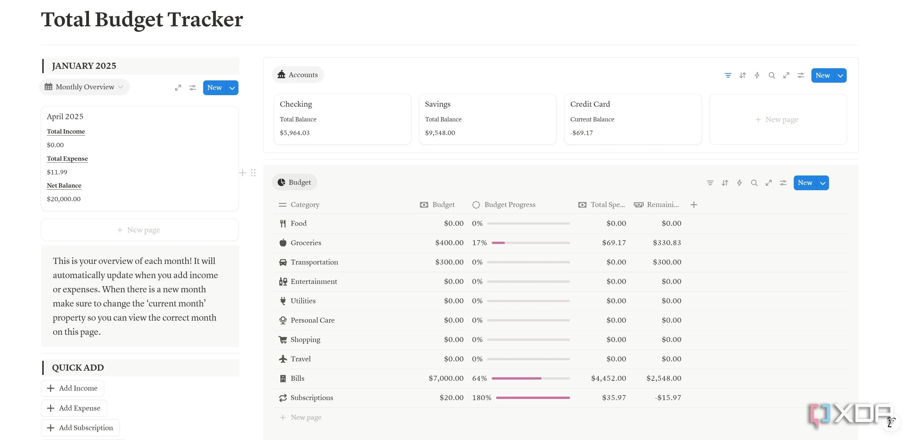Viewport: 904px width, 440px height.
Task: Open the Credit Card account card
Action: 632,119
